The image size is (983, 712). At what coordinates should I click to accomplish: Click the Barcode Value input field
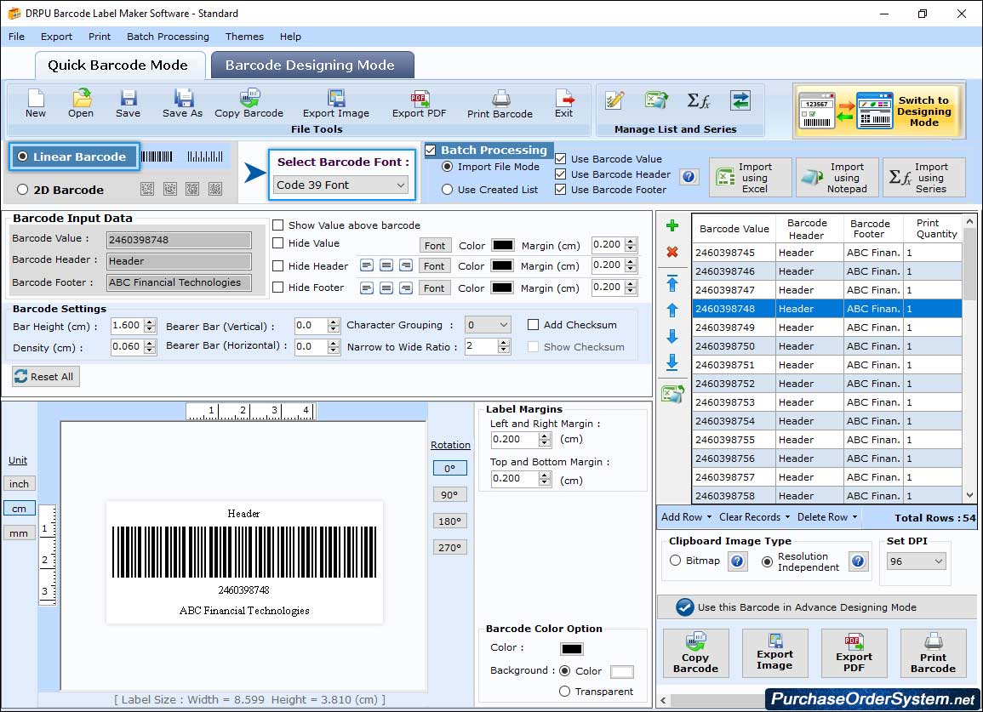(179, 240)
